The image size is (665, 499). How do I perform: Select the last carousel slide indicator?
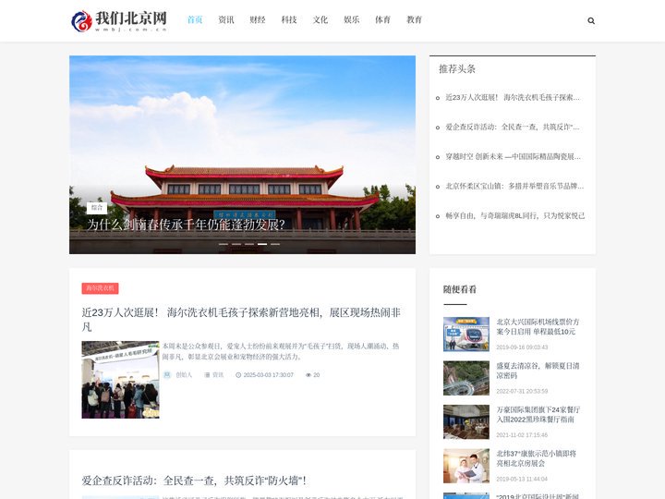(275, 244)
